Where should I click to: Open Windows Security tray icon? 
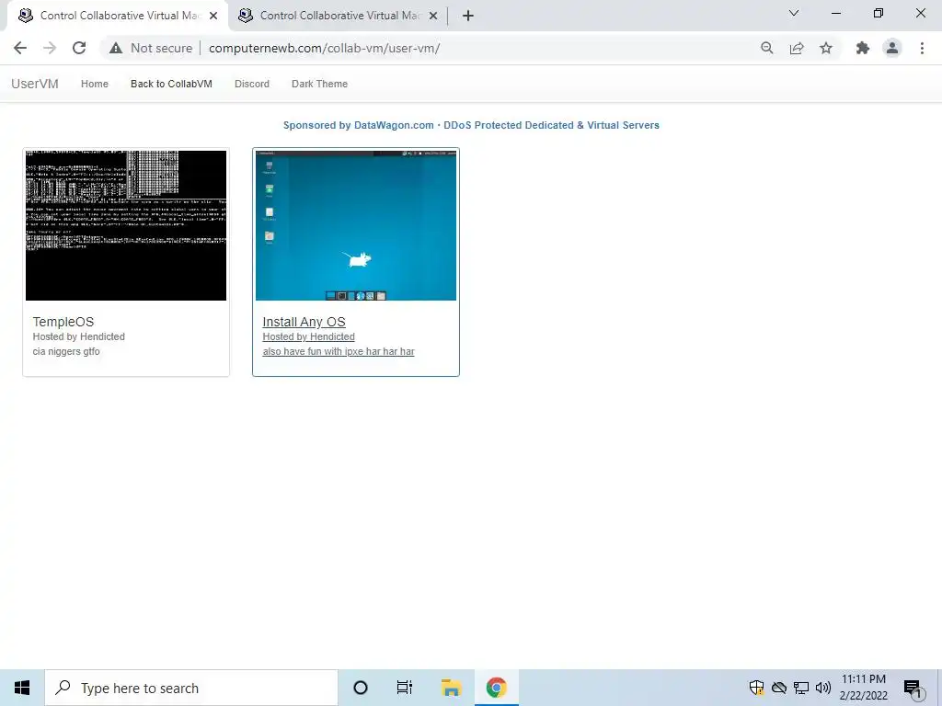click(x=756, y=688)
